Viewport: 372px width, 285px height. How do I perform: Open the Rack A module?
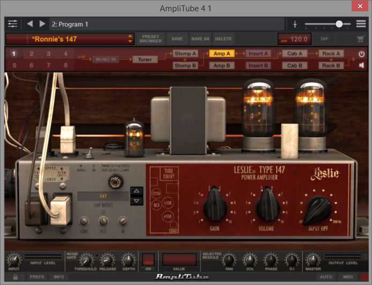pos(331,54)
